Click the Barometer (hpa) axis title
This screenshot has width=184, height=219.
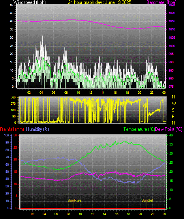point(161,2)
